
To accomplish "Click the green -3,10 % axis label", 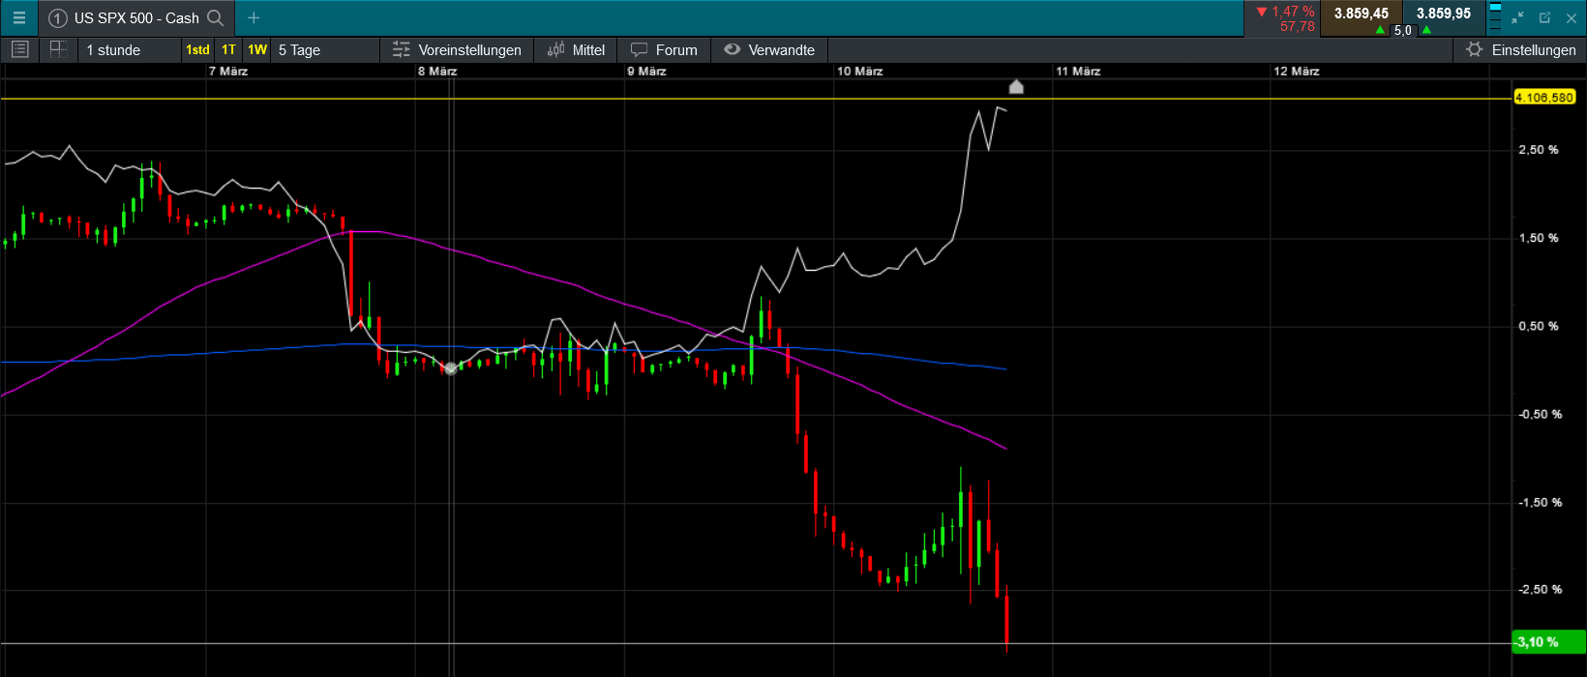I will pos(1548,642).
